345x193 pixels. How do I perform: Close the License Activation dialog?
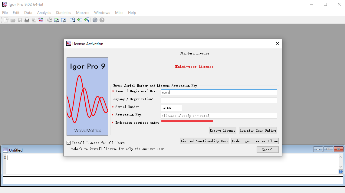278,44
